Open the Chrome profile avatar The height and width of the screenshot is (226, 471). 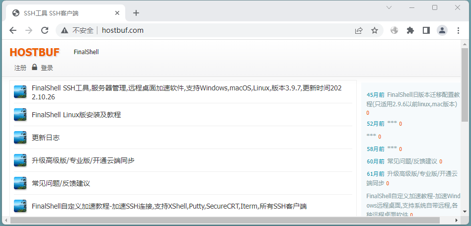tap(442, 30)
